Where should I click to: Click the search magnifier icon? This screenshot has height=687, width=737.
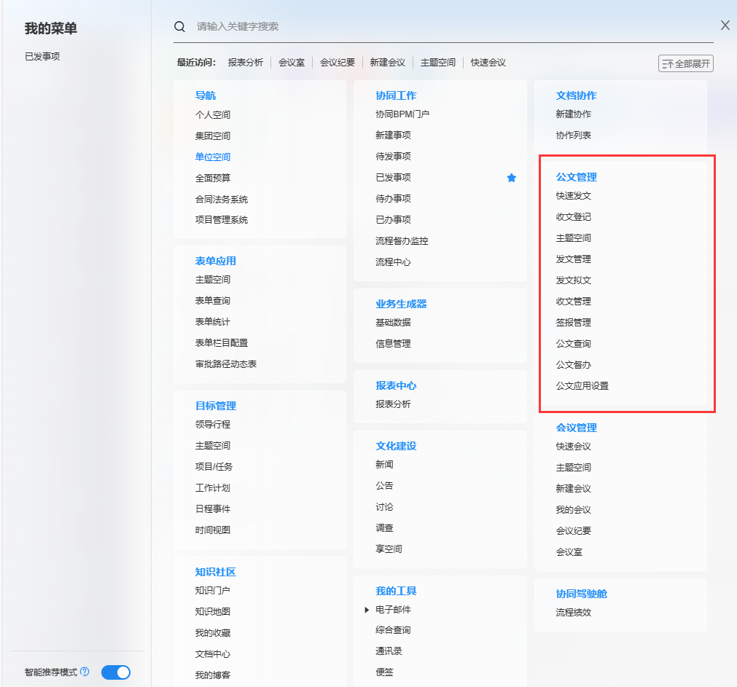pyautogui.click(x=179, y=26)
